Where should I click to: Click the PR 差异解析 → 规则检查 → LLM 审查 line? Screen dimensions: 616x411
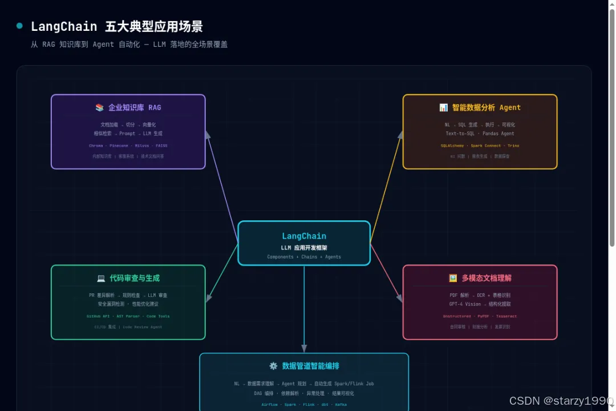coord(128,295)
